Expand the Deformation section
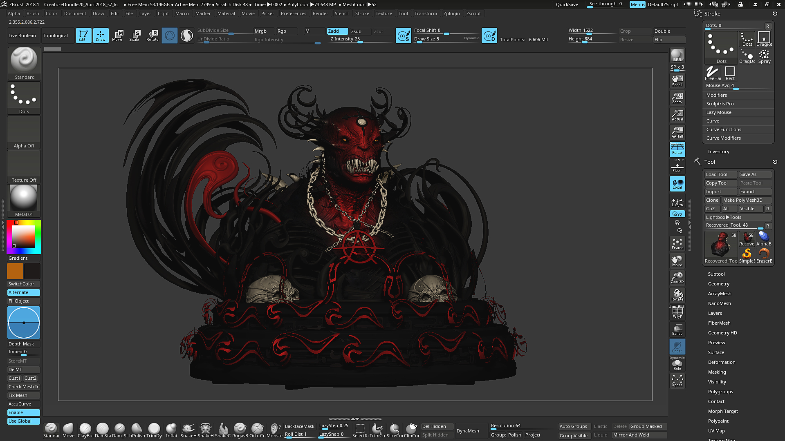 pos(721,362)
